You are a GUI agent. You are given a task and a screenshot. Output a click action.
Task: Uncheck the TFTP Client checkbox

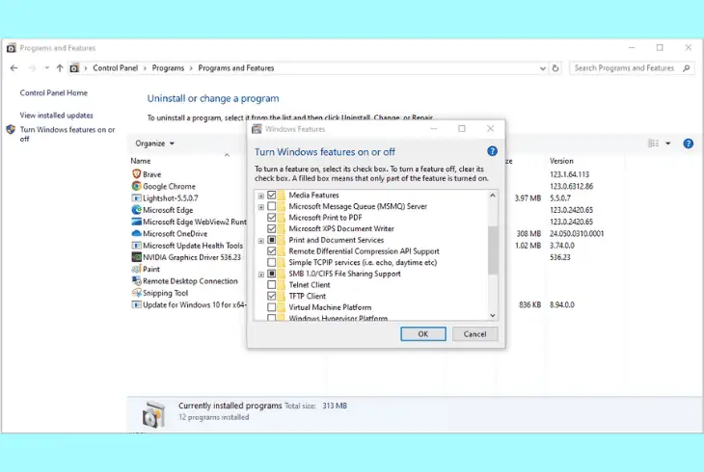coord(272,296)
